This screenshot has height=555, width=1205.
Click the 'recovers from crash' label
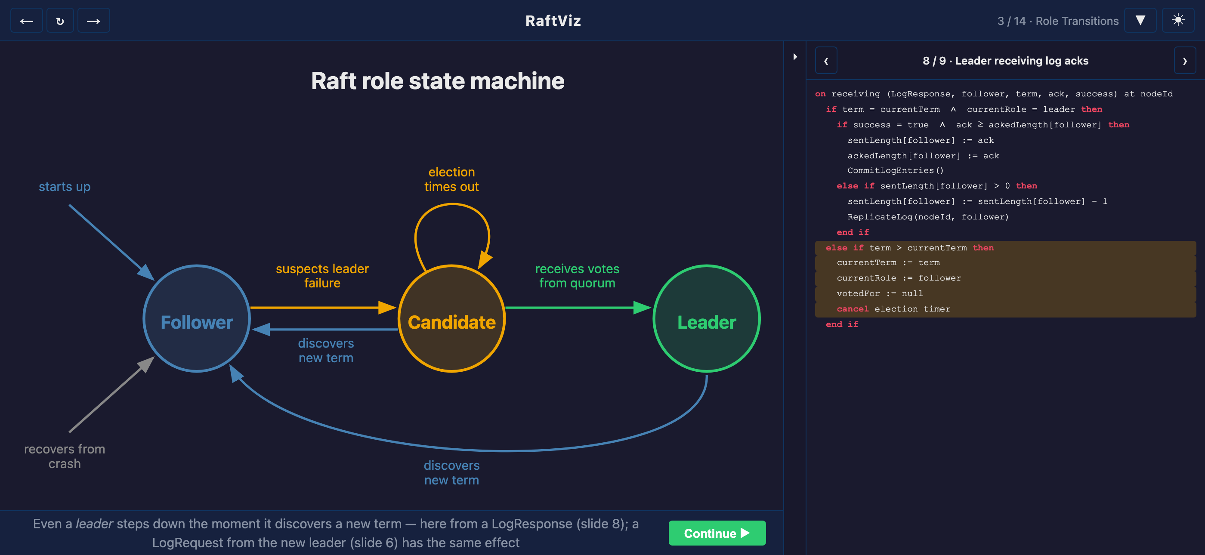coord(65,456)
